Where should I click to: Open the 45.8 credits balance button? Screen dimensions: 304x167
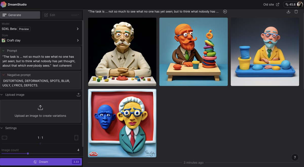[291, 5]
